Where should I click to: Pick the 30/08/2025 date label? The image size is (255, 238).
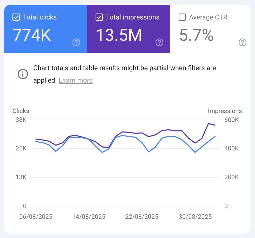195,217
